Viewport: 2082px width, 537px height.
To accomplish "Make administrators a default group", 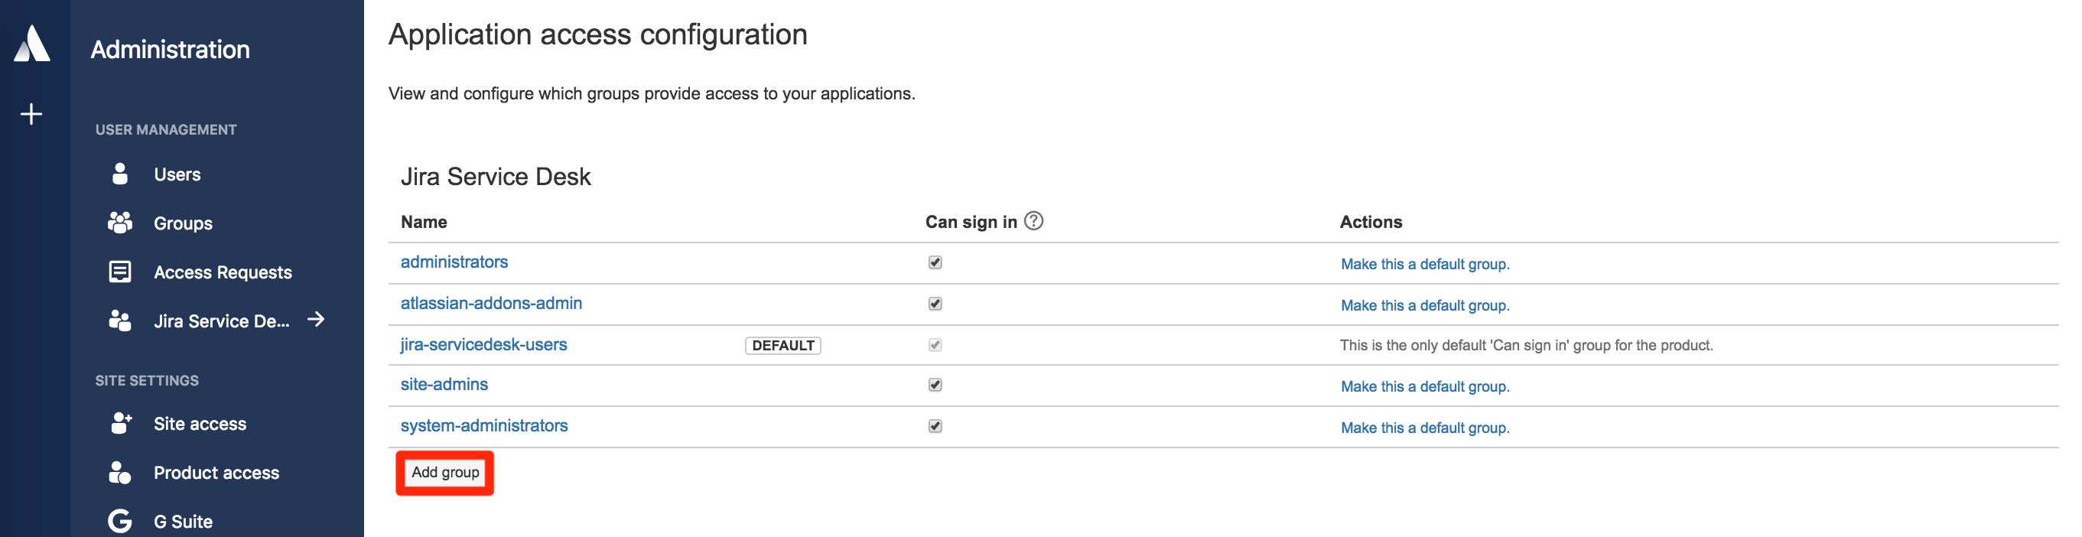I will click(1423, 264).
